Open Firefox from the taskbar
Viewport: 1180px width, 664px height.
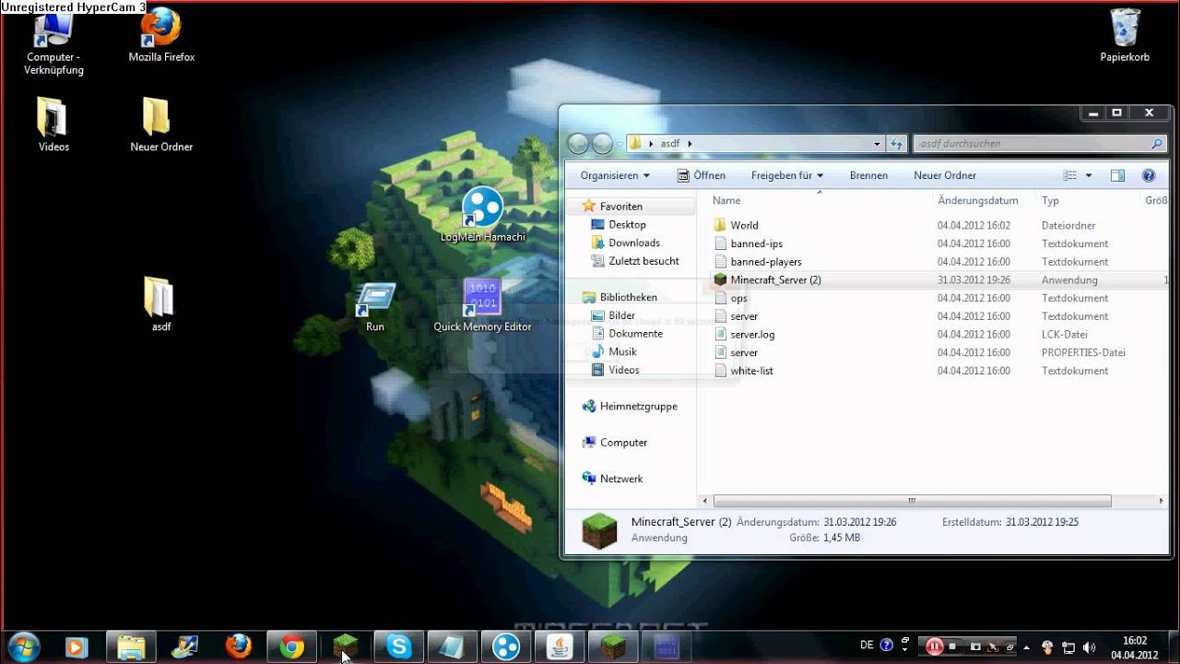point(239,646)
